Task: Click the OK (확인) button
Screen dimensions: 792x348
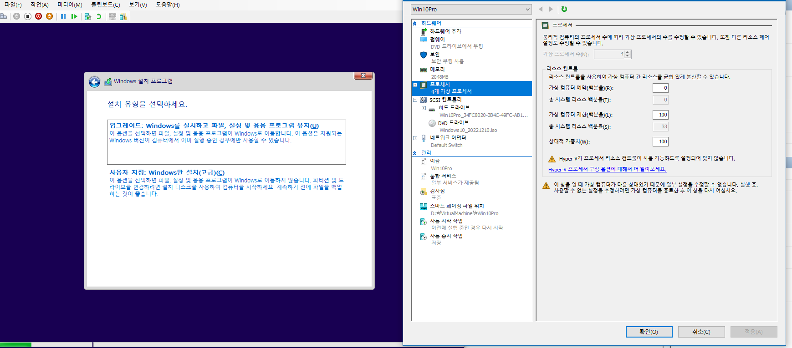Action: coord(649,332)
